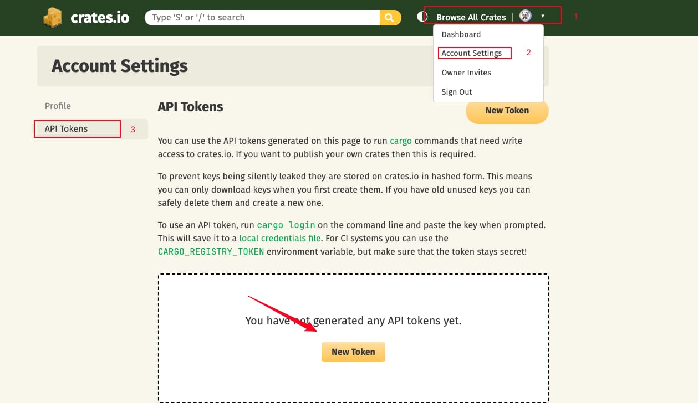This screenshot has height=403, width=698.
Task: Select Dashboard from user menu
Action: click(x=461, y=34)
